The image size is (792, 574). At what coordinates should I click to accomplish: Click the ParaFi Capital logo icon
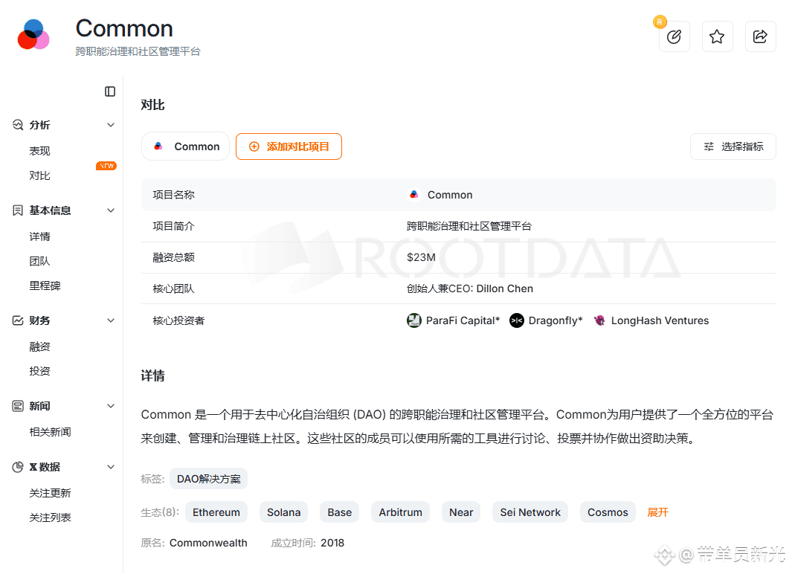414,320
